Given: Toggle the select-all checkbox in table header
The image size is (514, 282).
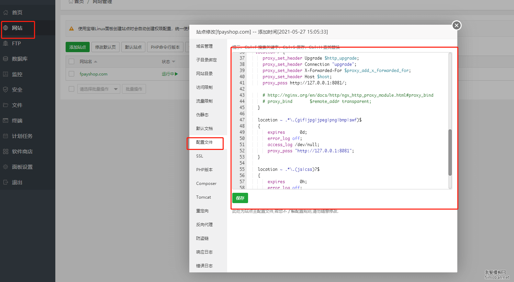Looking at the screenshot, I should click(x=71, y=61).
